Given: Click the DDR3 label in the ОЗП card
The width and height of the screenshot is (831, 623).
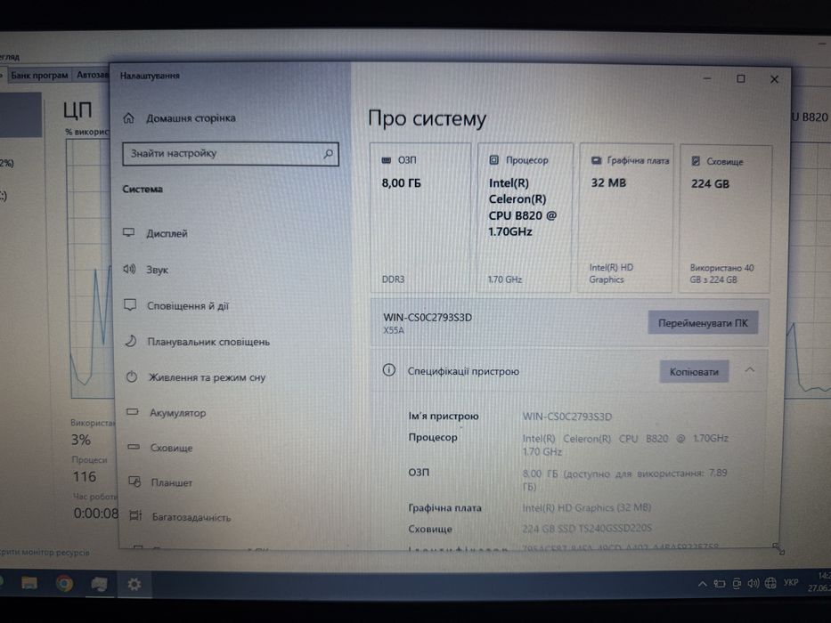Looking at the screenshot, I should click(394, 279).
